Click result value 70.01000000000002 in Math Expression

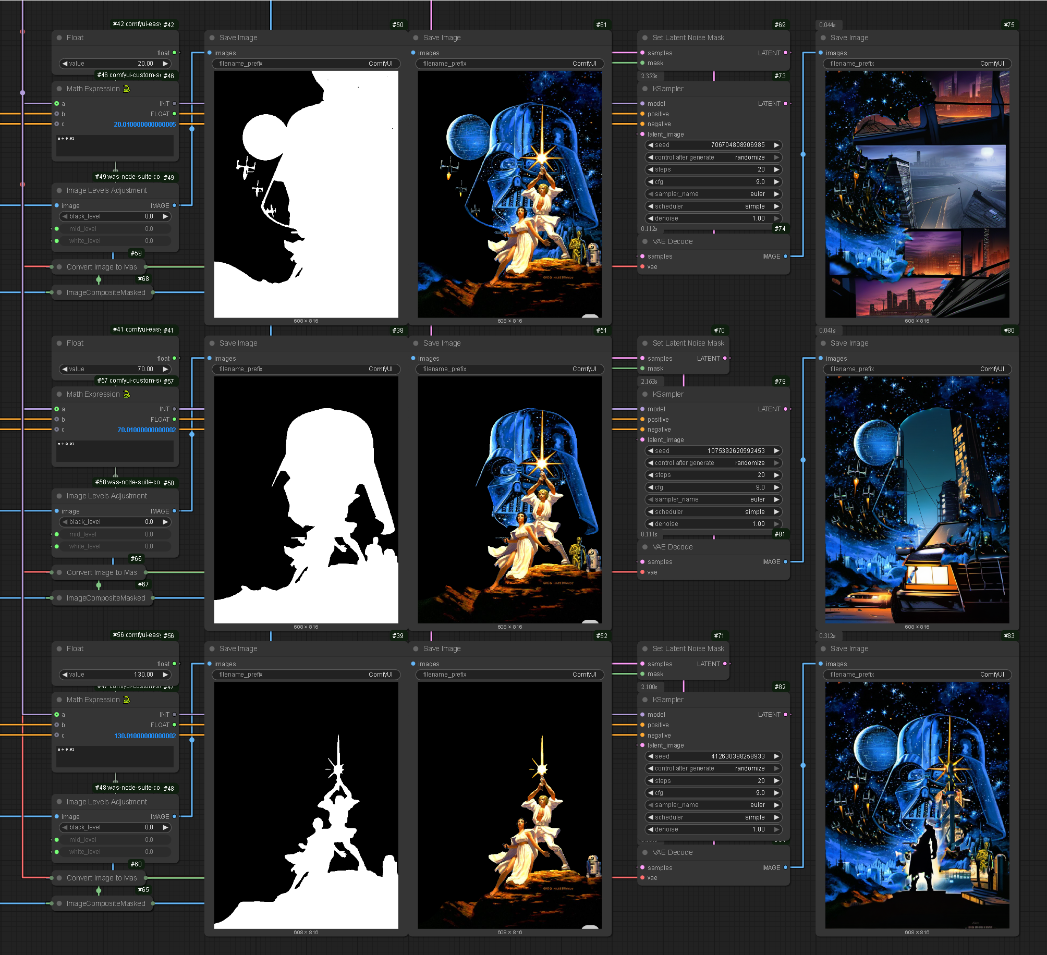(147, 430)
